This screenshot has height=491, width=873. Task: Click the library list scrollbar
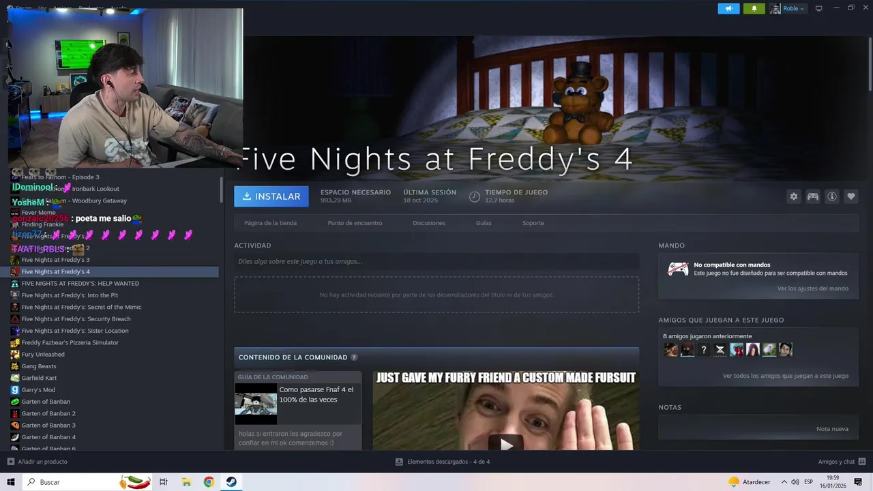point(221,189)
